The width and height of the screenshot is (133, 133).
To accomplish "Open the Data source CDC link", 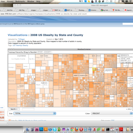I will tap(113, 120).
